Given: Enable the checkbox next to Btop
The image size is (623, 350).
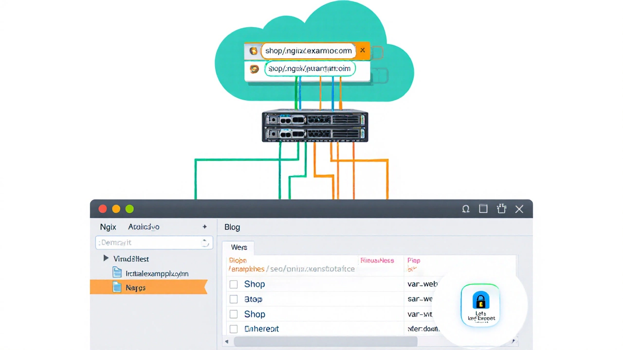Looking at the screenshot, I should (234, 299).
